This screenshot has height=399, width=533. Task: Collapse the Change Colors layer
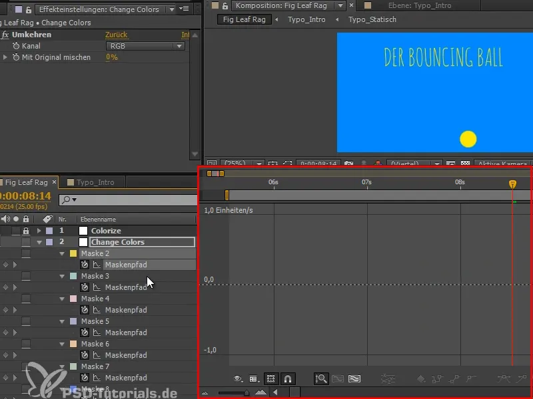39,242
